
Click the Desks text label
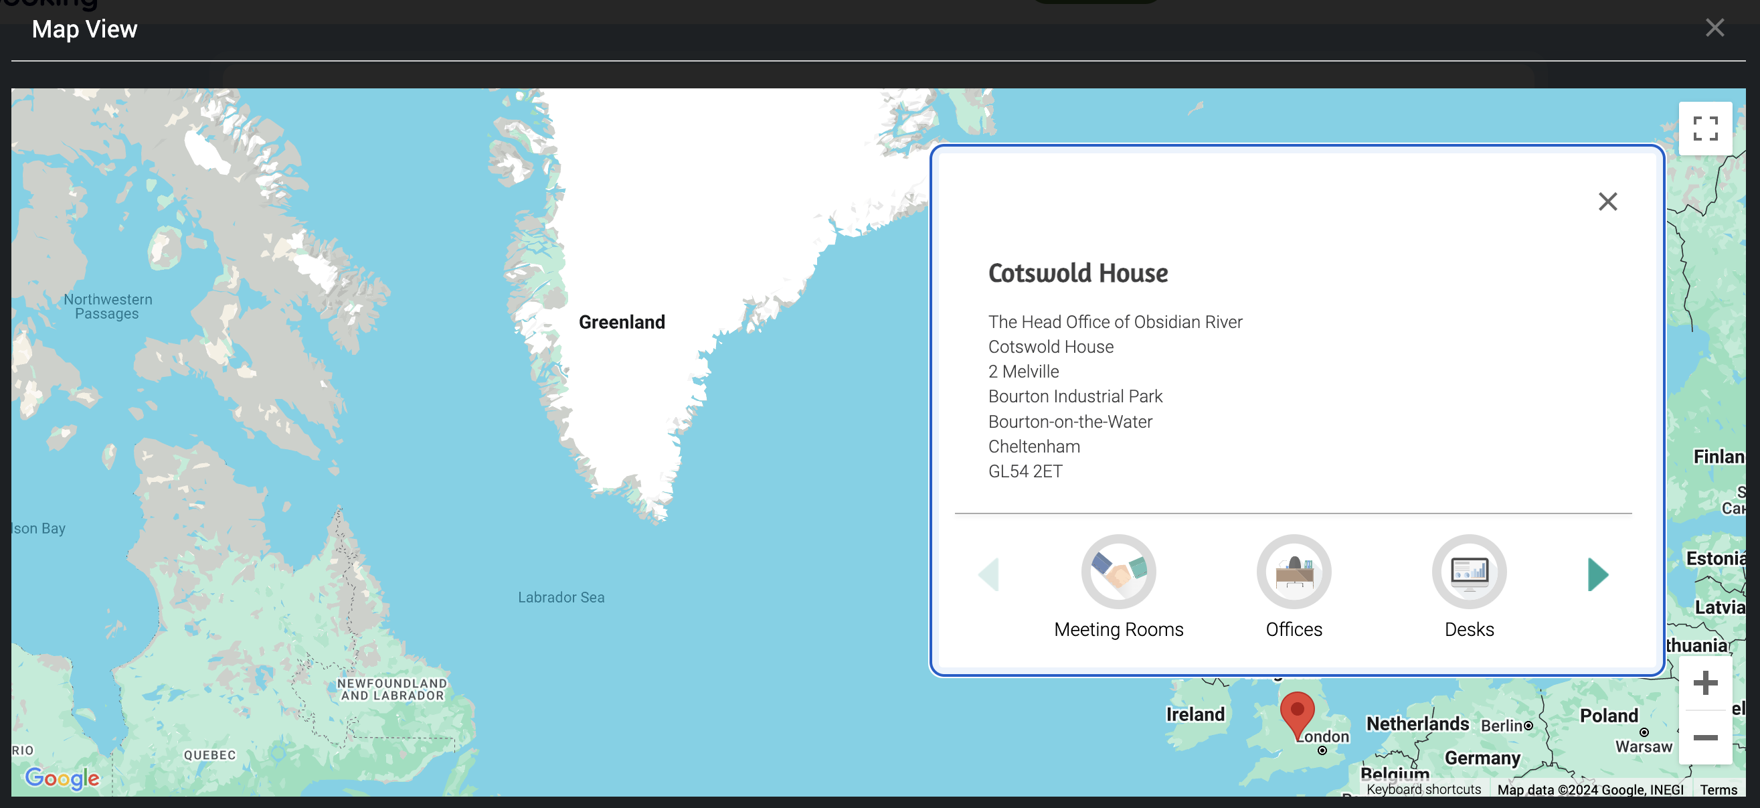1469,629
